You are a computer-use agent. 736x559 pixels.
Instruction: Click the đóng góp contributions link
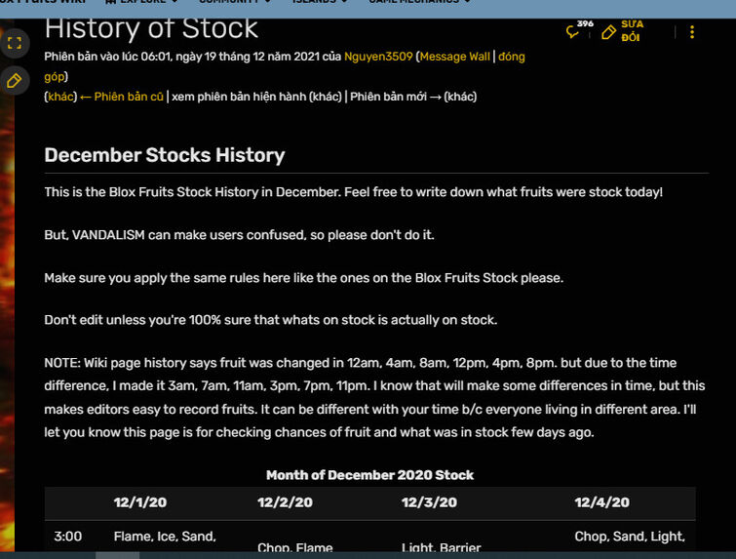click(512, 57)
